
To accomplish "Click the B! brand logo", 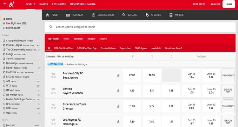I will pos(11,4).
